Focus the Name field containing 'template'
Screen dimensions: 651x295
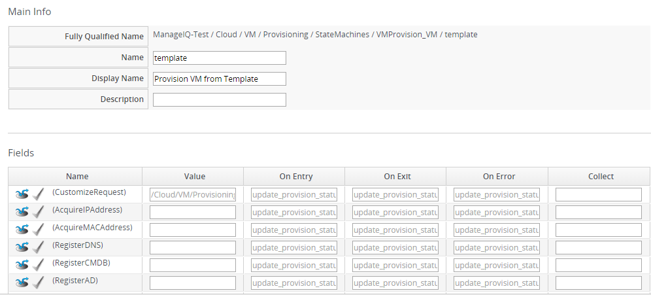pyautogui.click(x=219, y=58)
